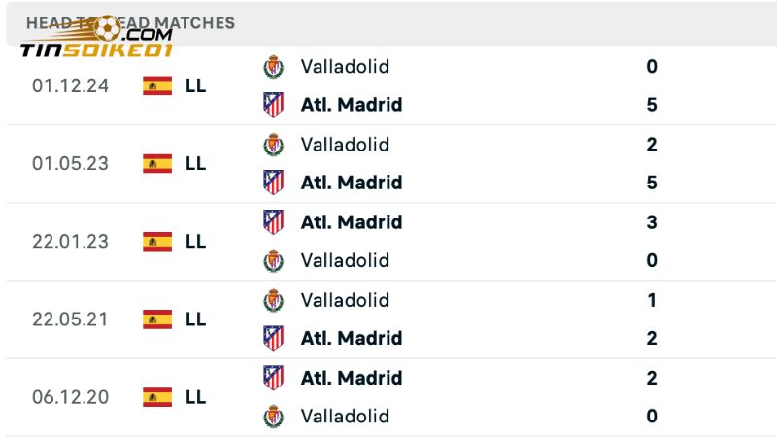
Task: Select Atl. Madrid name in 06.12.20 match
Action: [351, 377]
